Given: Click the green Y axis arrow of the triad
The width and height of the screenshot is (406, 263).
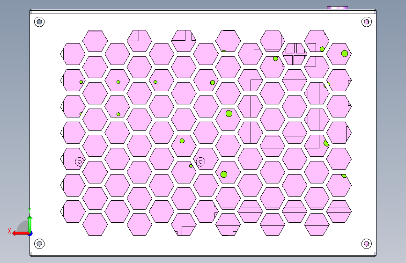Looking at the screenshot, I should (x=30, y=224).
